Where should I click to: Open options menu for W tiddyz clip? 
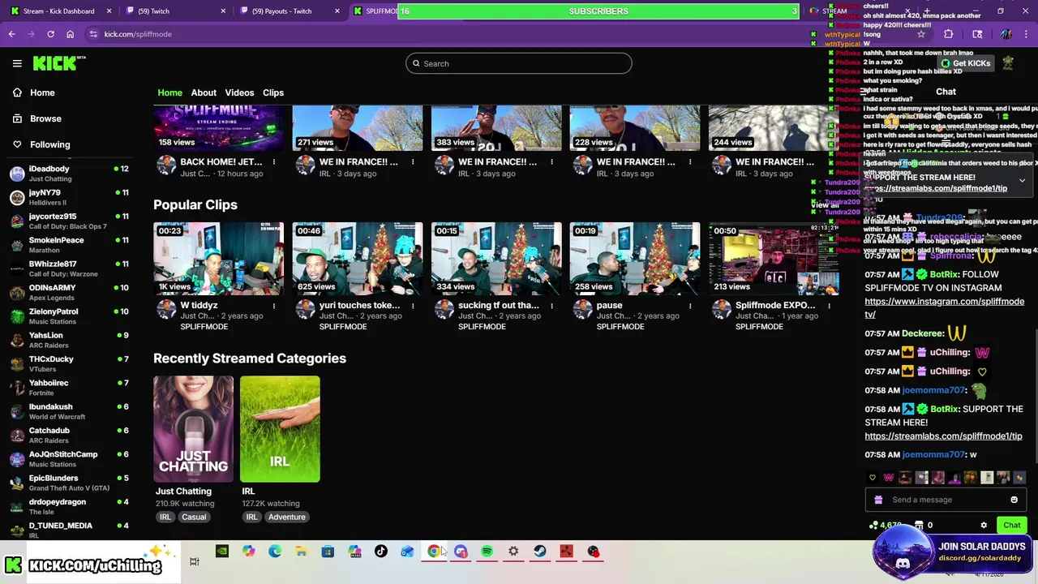[274, 306]
